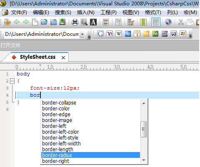
Task: Click the hex edit mode icon
Action: (x=131, y=22)
